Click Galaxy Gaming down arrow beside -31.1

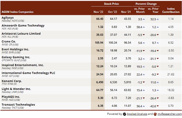point(158,59)
